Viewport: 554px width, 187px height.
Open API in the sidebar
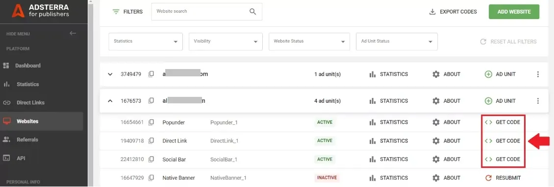click(x=21, y=159)
